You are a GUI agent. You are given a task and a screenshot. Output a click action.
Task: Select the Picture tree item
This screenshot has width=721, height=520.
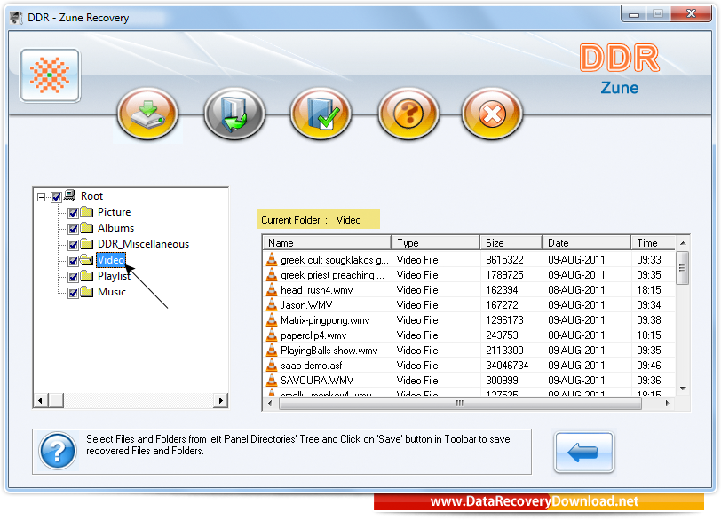click(114, 212)
